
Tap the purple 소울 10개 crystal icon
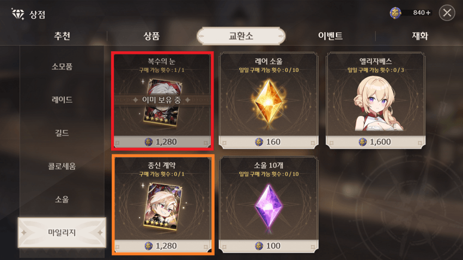pyautogui.click(x=268, y=206)
